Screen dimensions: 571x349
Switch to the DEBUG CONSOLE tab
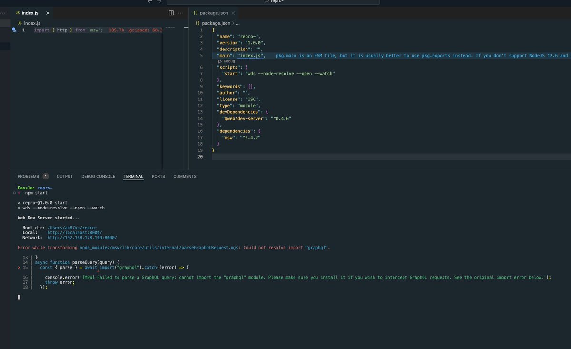click(98, 176)
